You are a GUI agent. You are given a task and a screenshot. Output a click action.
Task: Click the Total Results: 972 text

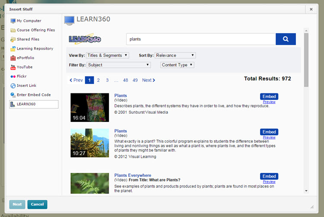click(x=267, y=79)
